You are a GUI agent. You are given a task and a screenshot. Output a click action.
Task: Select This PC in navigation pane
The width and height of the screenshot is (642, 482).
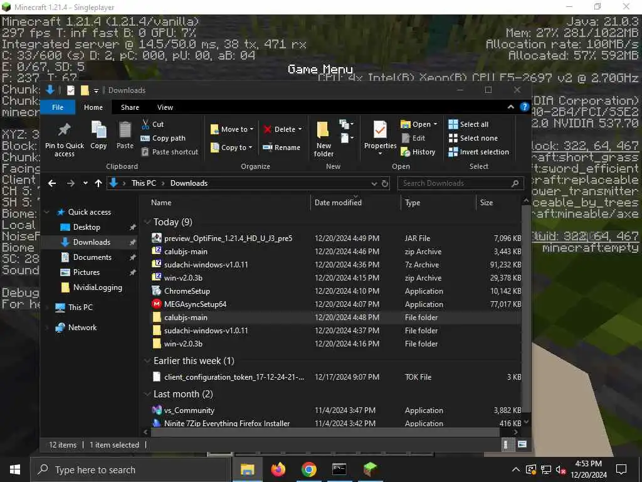click(80, 307)
